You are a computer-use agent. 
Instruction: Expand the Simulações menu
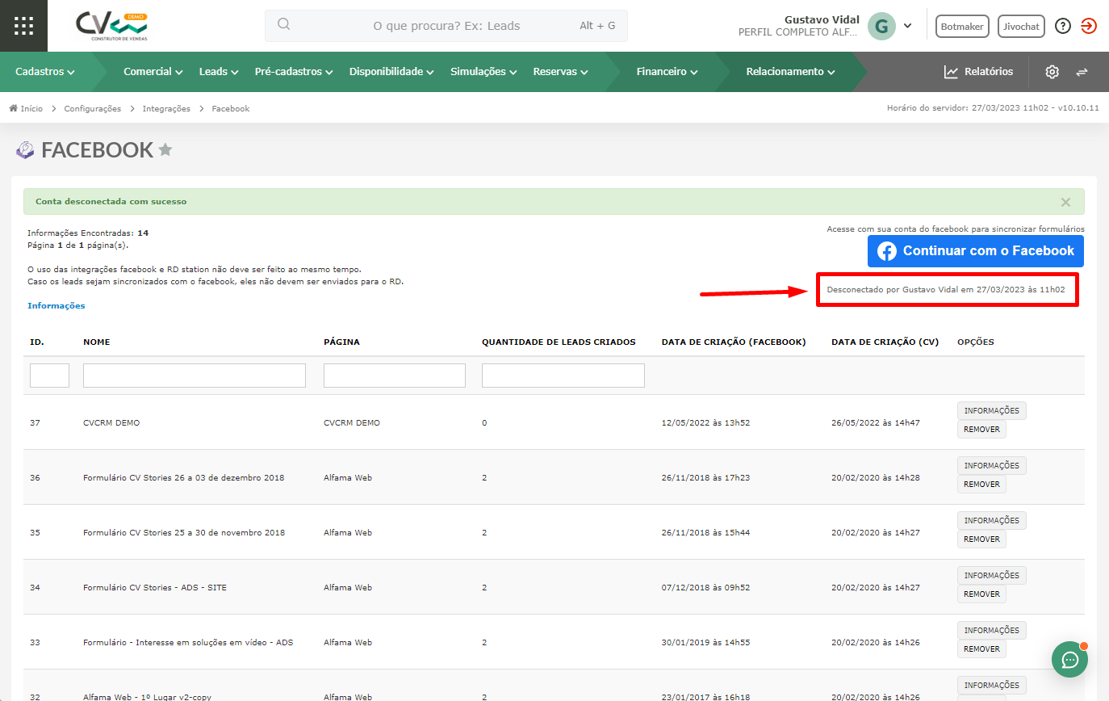(x=483, y=72)
